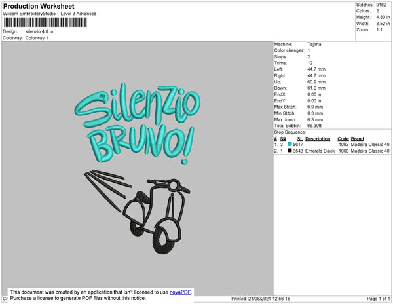This screenshot has width=393, height=304.
Task: Select 'Page 1 of 1' footer text
Action: [x=379, y=299]
